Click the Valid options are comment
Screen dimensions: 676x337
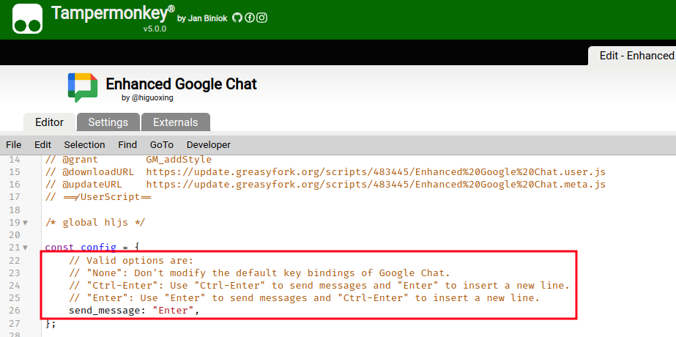coord(132,261)
